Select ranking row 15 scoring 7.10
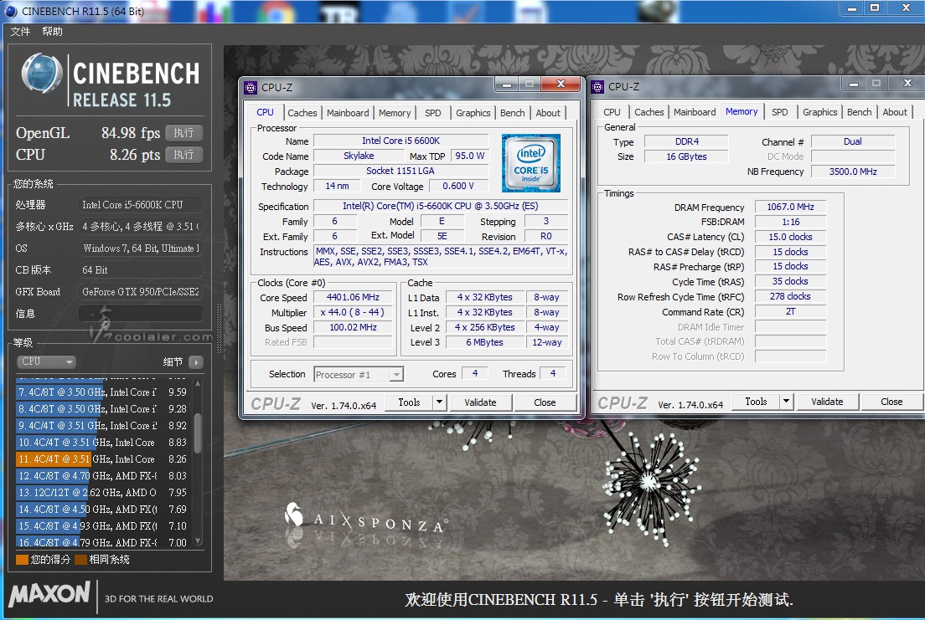925x620 pixels. click(x=102, y=526)
